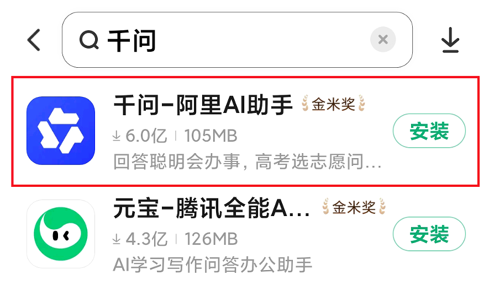Open the 元宝-腾讯全能A... title
Viewport: 489px width, 291px height.
click(212, 208)
